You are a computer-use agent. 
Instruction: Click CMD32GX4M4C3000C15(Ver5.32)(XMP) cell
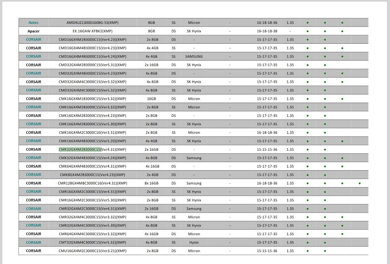coord(92,90)
